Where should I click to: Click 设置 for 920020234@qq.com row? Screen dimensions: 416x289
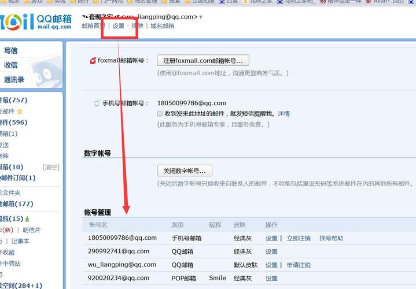pos(271,279)
